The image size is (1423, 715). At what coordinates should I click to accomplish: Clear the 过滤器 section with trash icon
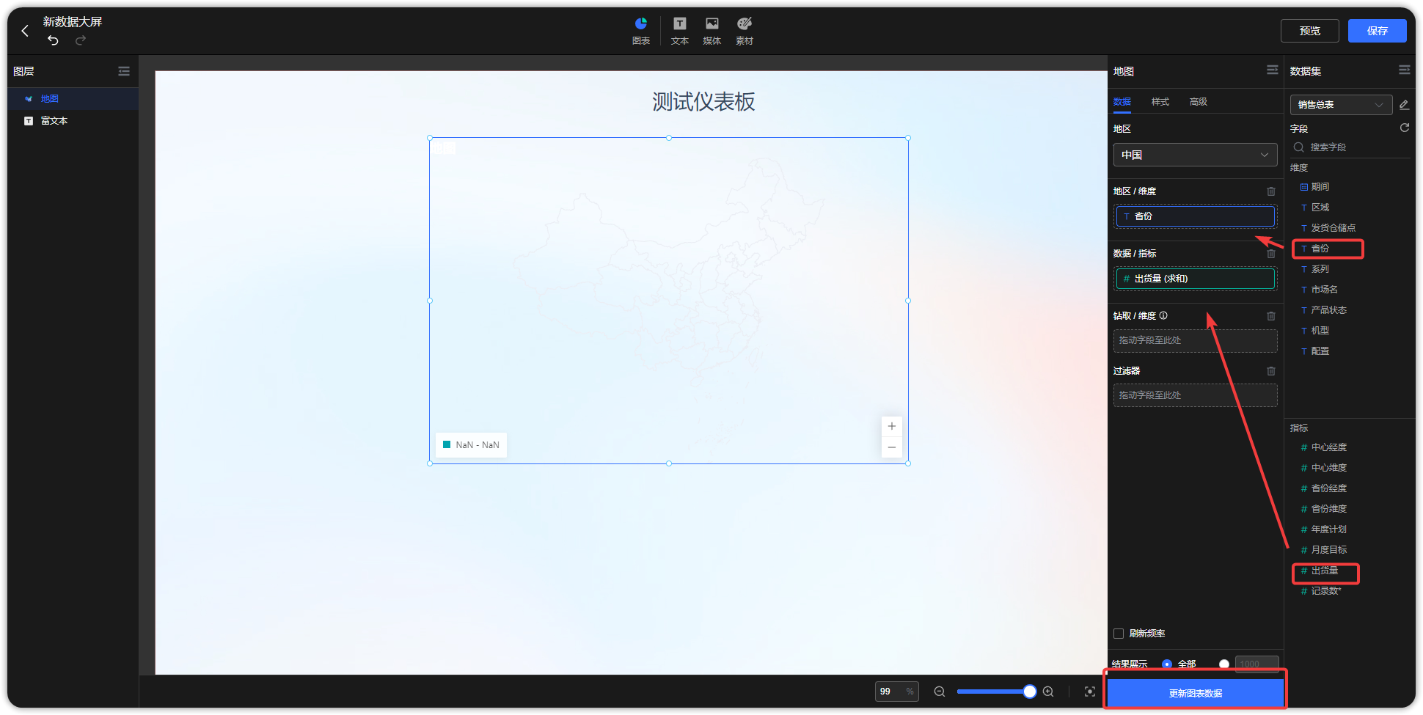(x=1271, y=371)
